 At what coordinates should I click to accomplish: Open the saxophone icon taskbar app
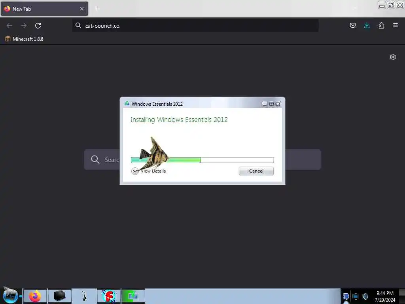84,296
